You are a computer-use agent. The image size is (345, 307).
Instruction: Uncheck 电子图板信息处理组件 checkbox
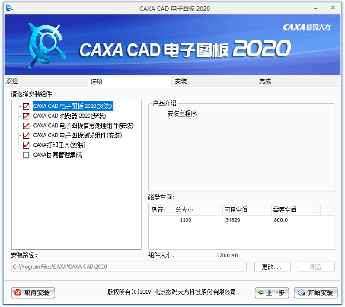(x=26, y=126)
